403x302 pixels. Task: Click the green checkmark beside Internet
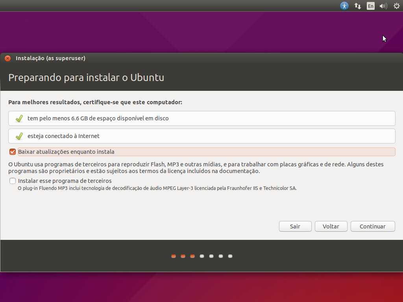(x=19, y=136)
